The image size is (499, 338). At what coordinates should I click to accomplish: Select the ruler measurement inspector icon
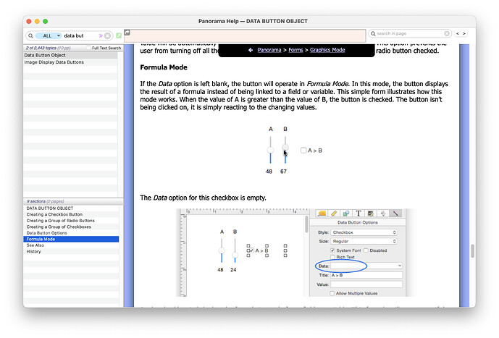click(334, 214)
